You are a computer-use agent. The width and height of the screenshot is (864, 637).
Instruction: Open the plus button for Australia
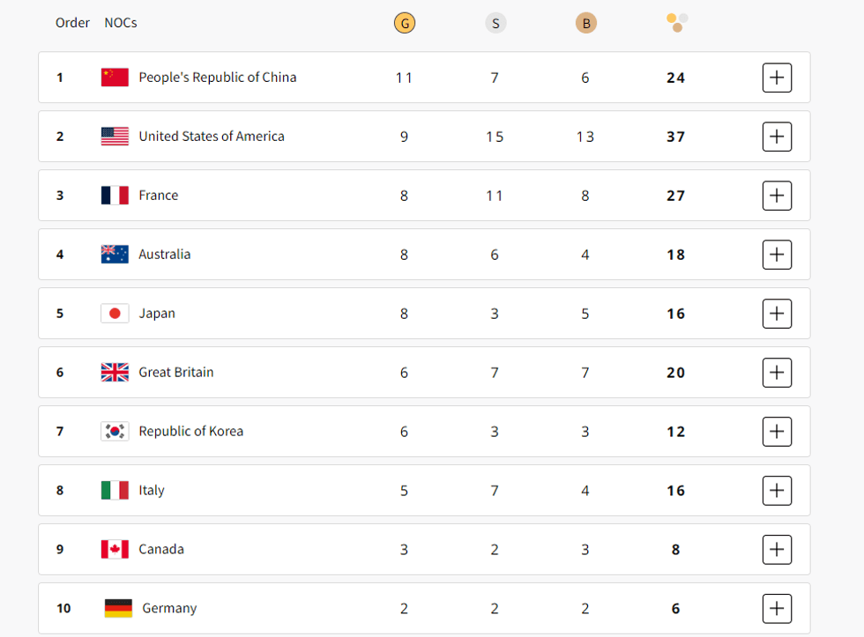[777, 255]
